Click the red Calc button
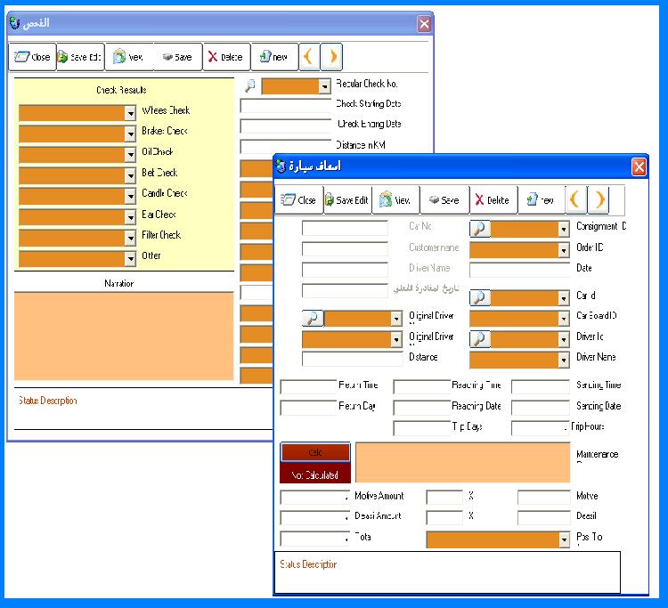The image size is (668, 608). click(x=315, y=452)
